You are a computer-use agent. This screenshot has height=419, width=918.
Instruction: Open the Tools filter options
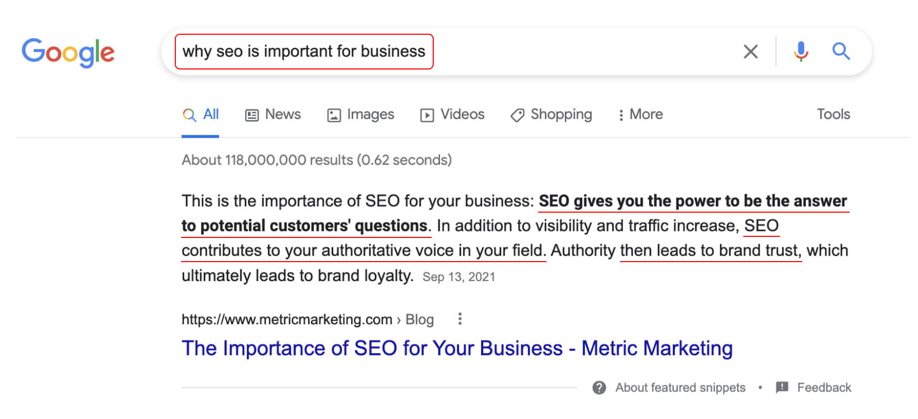tap(833, 114)
